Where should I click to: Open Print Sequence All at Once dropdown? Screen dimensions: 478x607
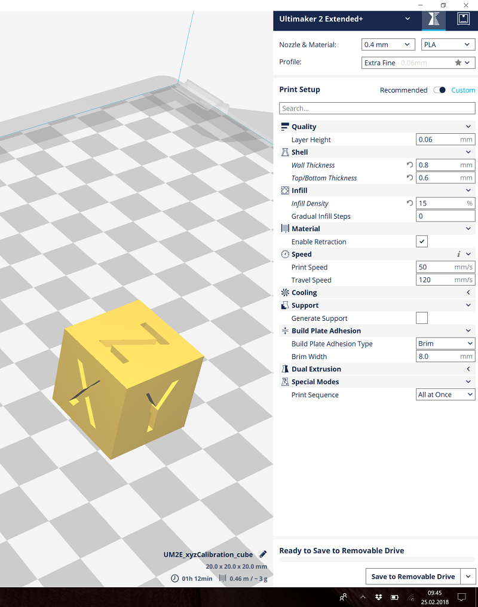446,394
